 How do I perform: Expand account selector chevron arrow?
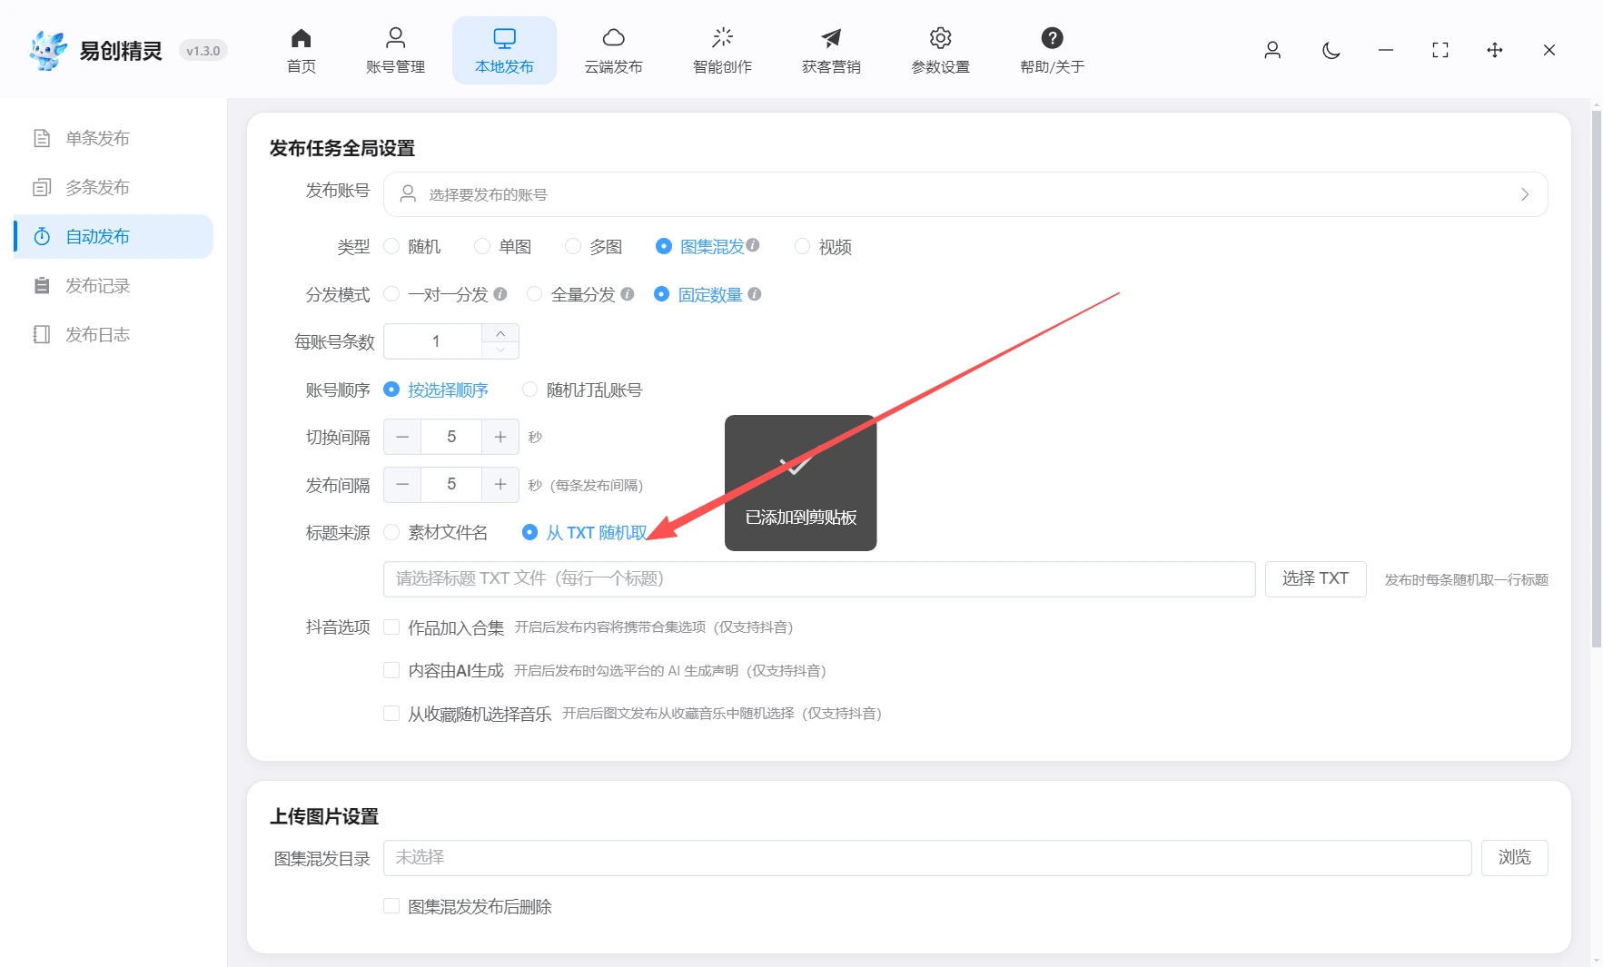[1525, 194]
